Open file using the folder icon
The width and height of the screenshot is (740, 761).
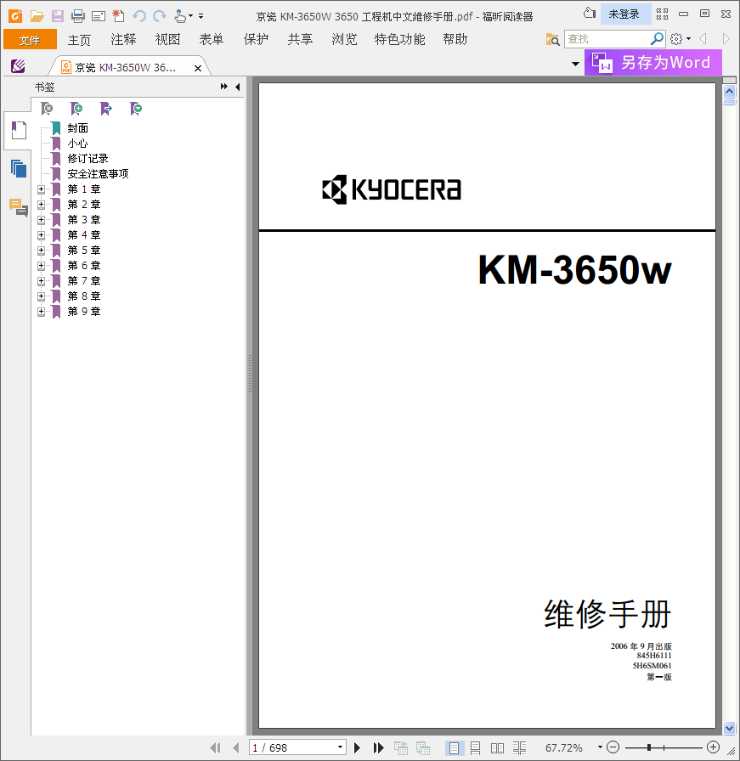click(x=37, y=16)
